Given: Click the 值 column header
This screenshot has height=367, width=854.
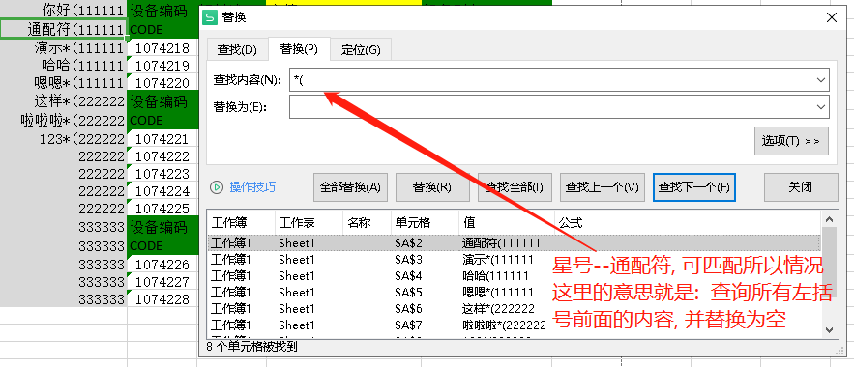Looking at the screenshot, I should click(507, 223).
